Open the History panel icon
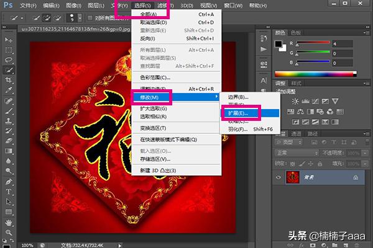The width and height of the screenshot is (373, 248). point(264,38)
